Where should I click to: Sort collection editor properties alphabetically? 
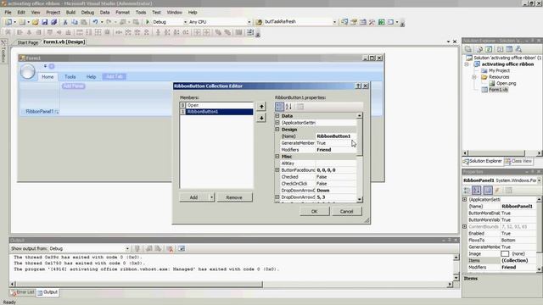coord(288,107)
